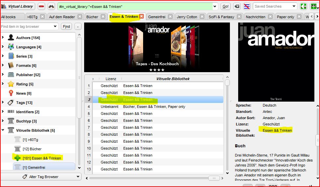Select the [1] Gemeinfrei tree item
This screenshot has height=187, width=320.
(x=44, y=167)
